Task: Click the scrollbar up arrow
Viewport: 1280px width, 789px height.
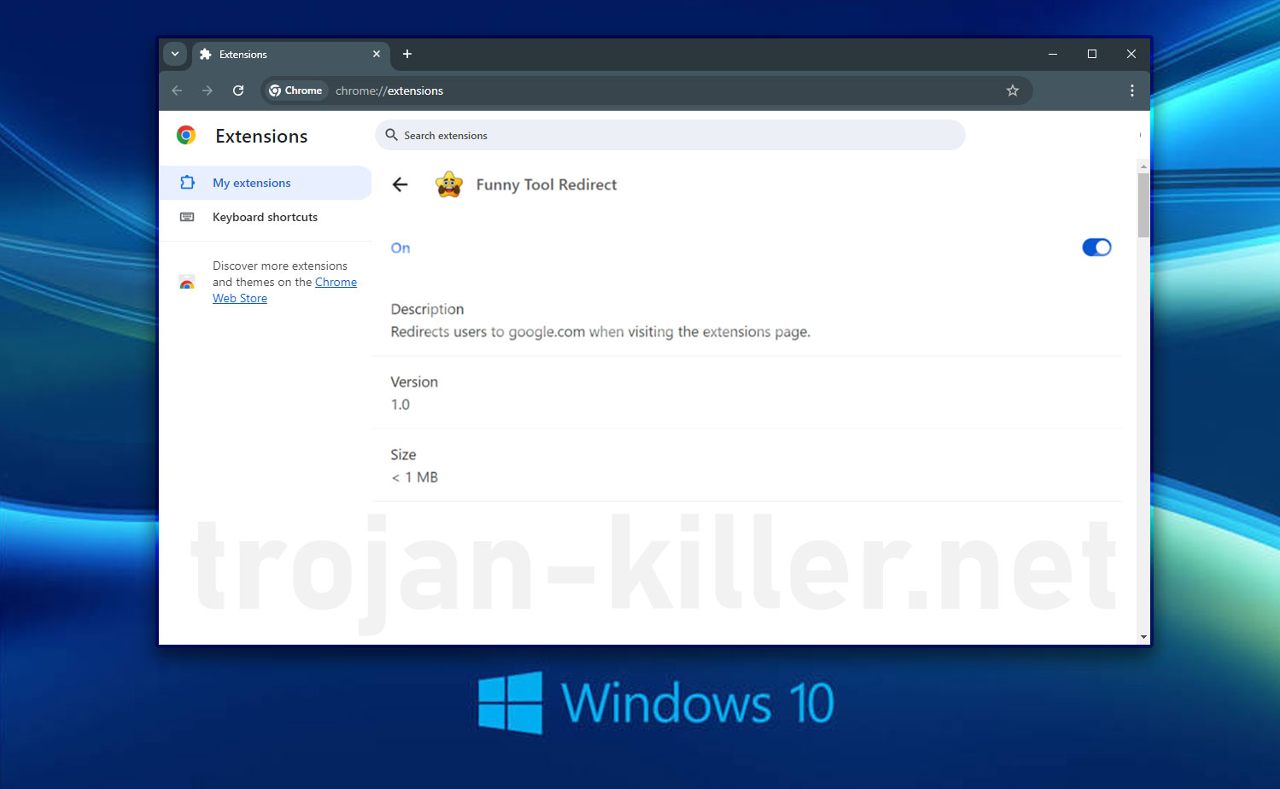Action: 1143,167
